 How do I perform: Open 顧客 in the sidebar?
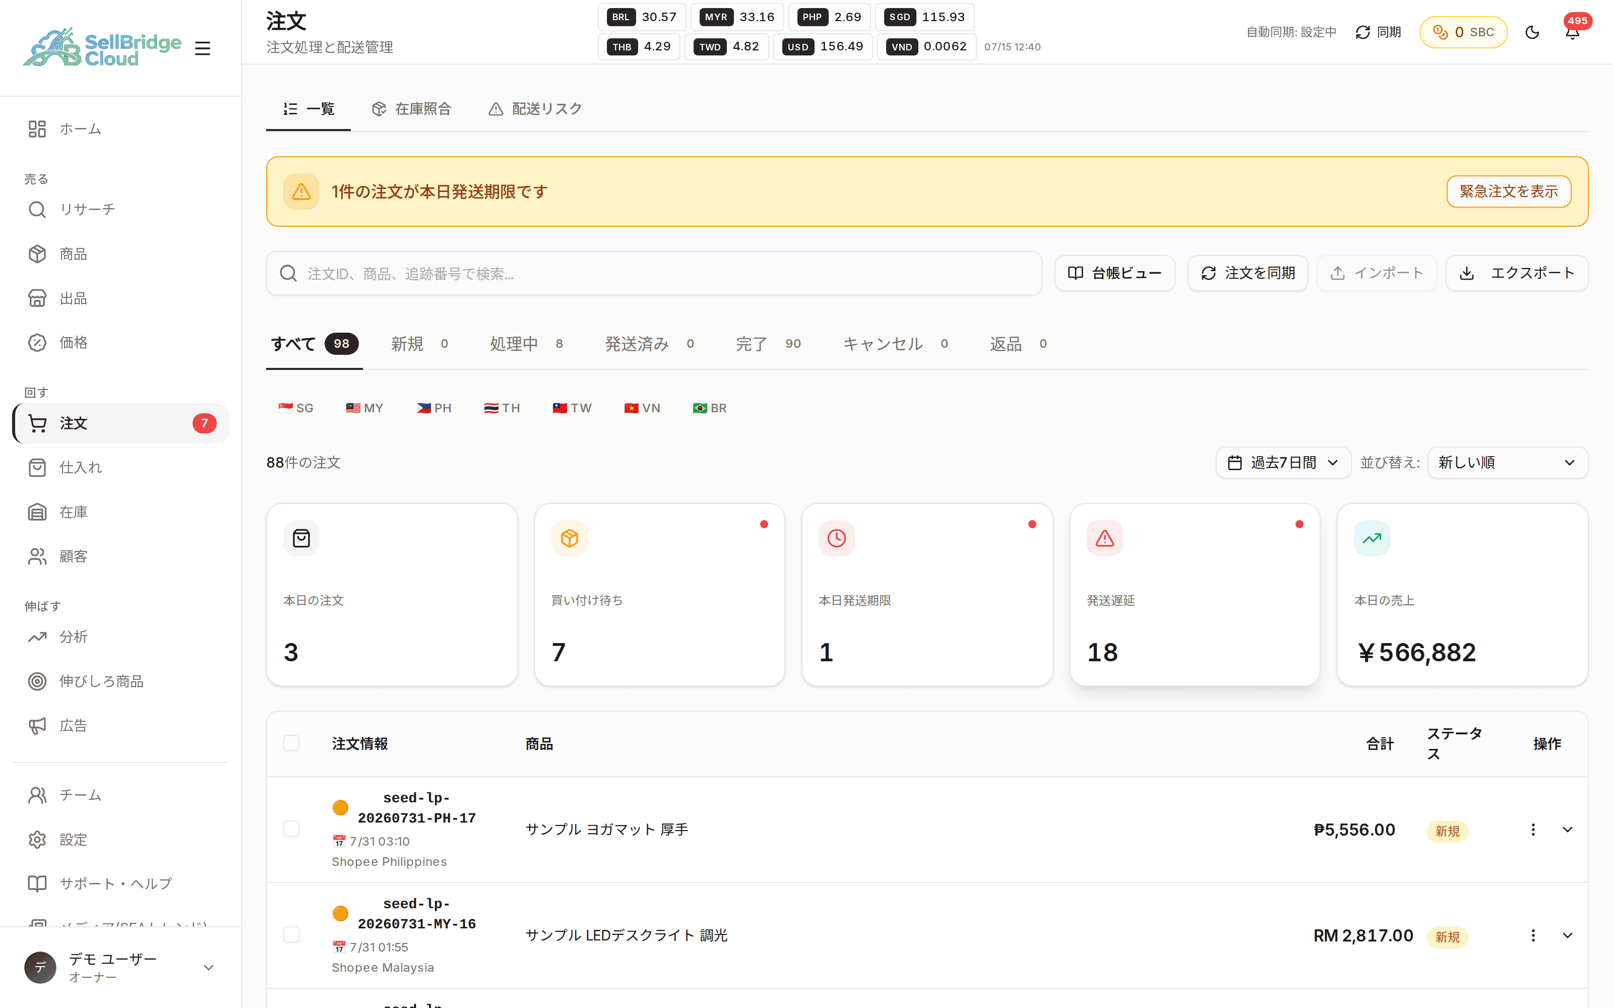tap(120, 556)
